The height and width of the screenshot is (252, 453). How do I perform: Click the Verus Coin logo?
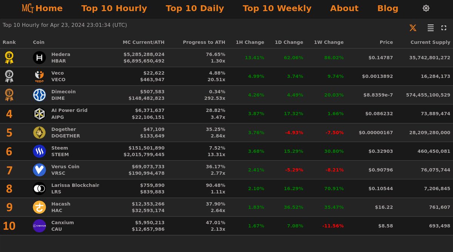(39, 170)
